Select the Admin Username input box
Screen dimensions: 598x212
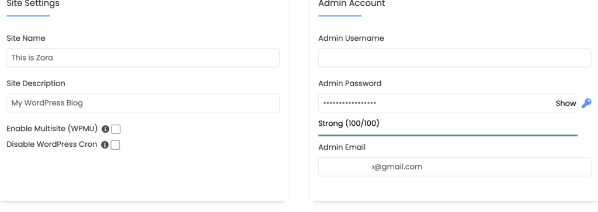point(454,58)
